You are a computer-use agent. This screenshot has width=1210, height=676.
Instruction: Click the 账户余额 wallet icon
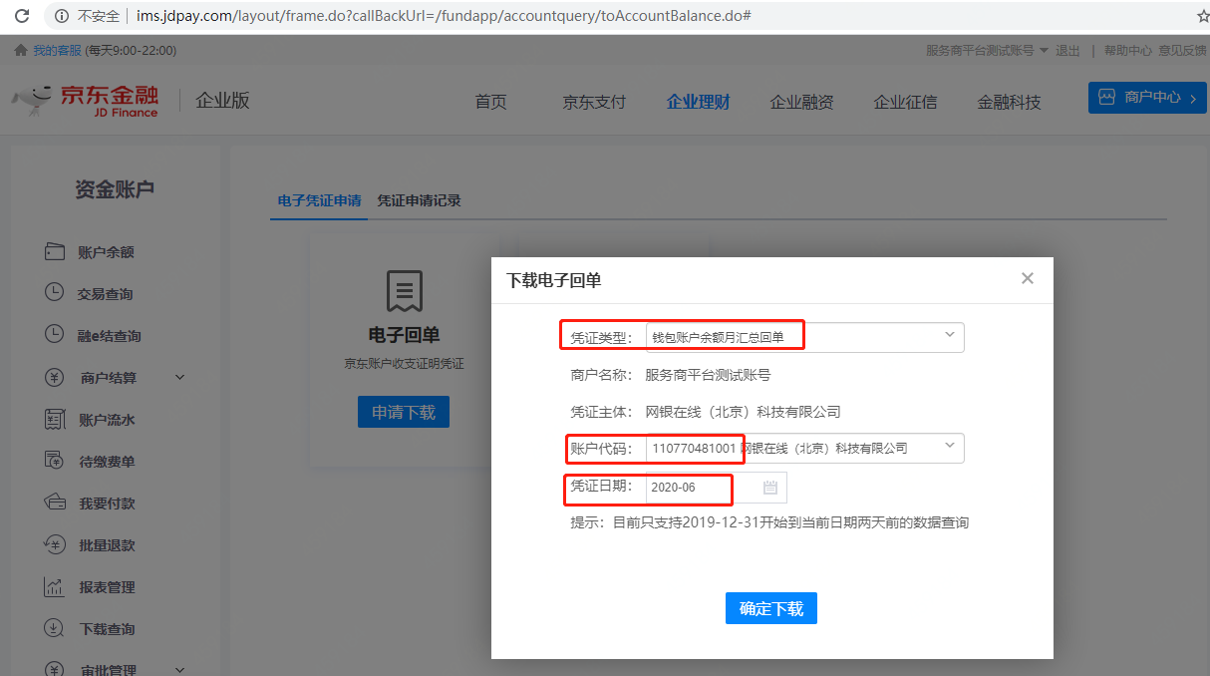(55, 252)
